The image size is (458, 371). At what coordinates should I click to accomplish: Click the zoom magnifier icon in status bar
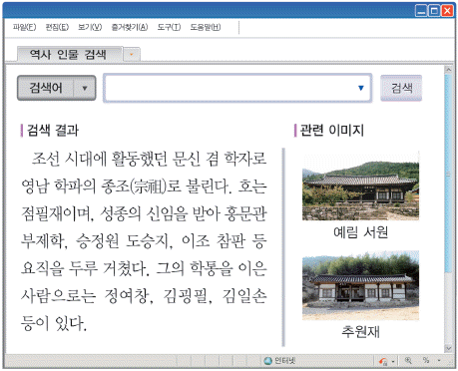pos(408,360)
